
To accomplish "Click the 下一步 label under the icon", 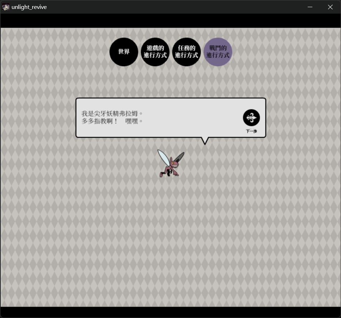I will [x=251, y=131].
